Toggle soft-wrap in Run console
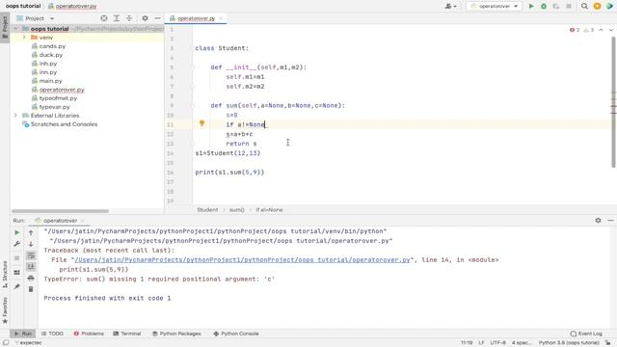Viewport: 617px width, 347px height. (x=31, y=255)
